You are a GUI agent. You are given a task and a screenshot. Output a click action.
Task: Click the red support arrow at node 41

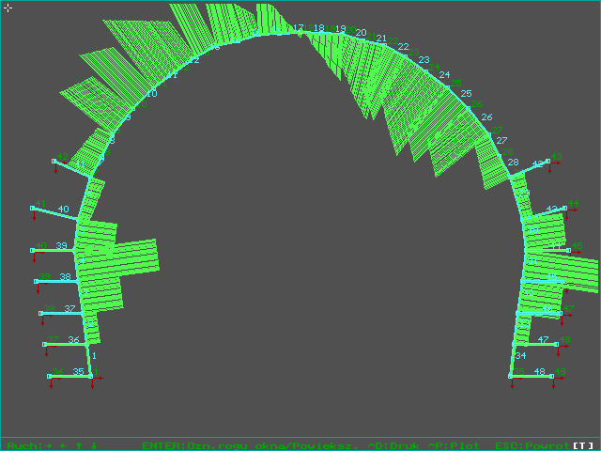coord(35,214)
